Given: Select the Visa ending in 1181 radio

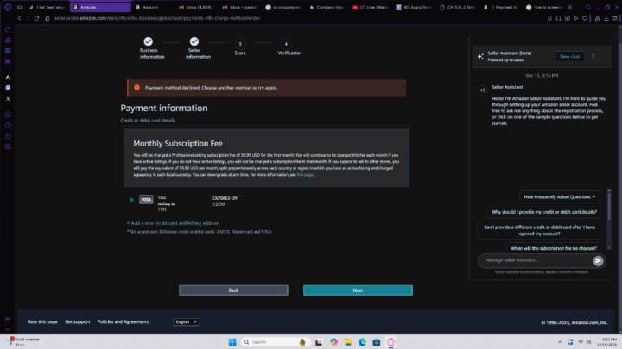Looking at the screenshot, I should point(131,200).
